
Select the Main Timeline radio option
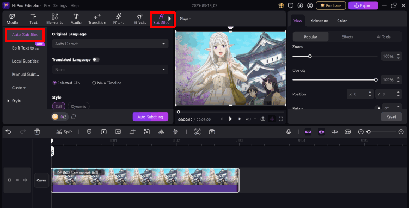(107, 83)
